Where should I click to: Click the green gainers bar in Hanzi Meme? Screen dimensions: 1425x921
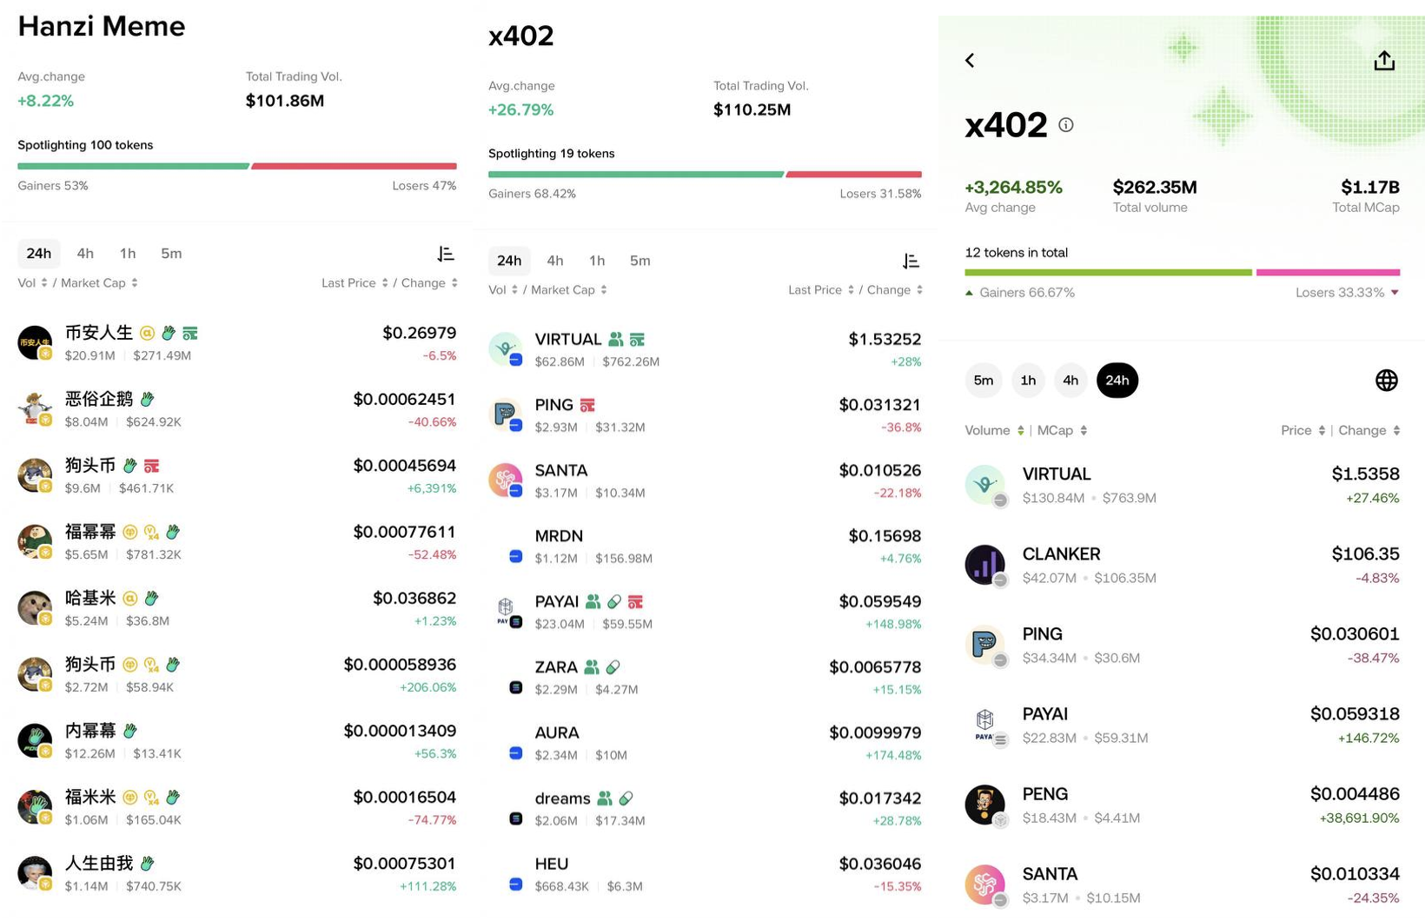pos(133,166)
